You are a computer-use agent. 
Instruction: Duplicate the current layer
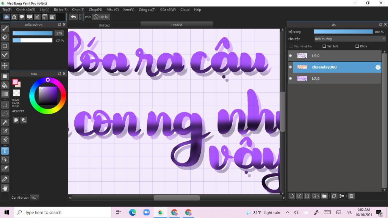(334, 196)
